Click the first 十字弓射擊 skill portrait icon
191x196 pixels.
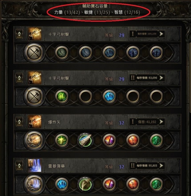click(x=35, y=34)
